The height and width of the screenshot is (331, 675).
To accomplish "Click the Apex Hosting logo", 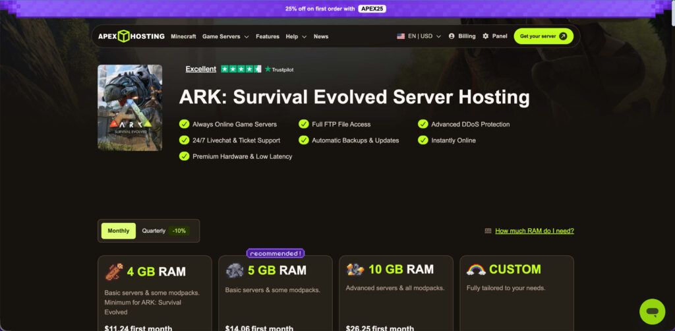I will pyautogui.click(x=131, y=36).
